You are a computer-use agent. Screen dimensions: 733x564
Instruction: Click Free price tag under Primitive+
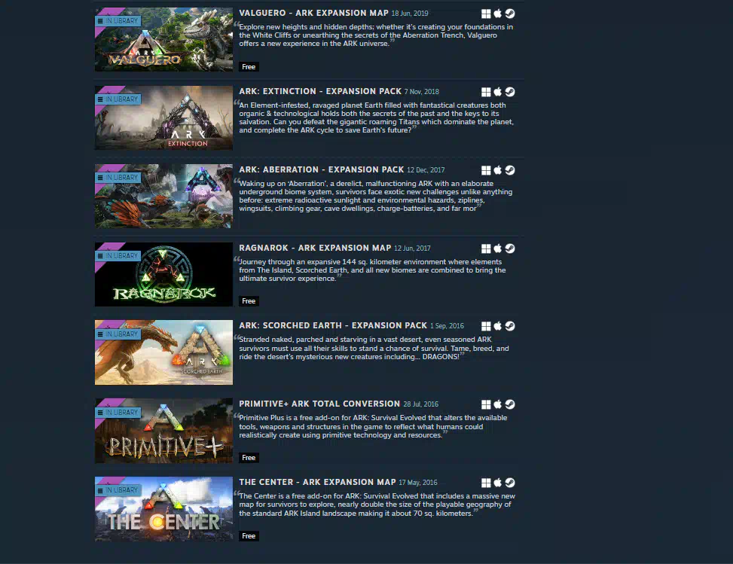[x=249, y=458]
